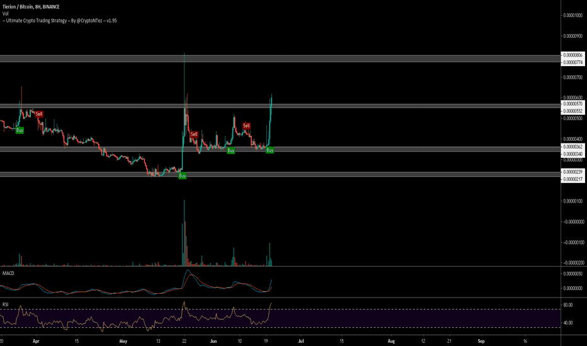Image resolution: width=587 pixels, height=346 pixels.
Task: Click the 0.00000552 price level label
Action: coord(573,111)
